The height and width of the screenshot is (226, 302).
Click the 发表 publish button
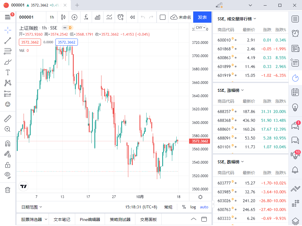(202, 17)
